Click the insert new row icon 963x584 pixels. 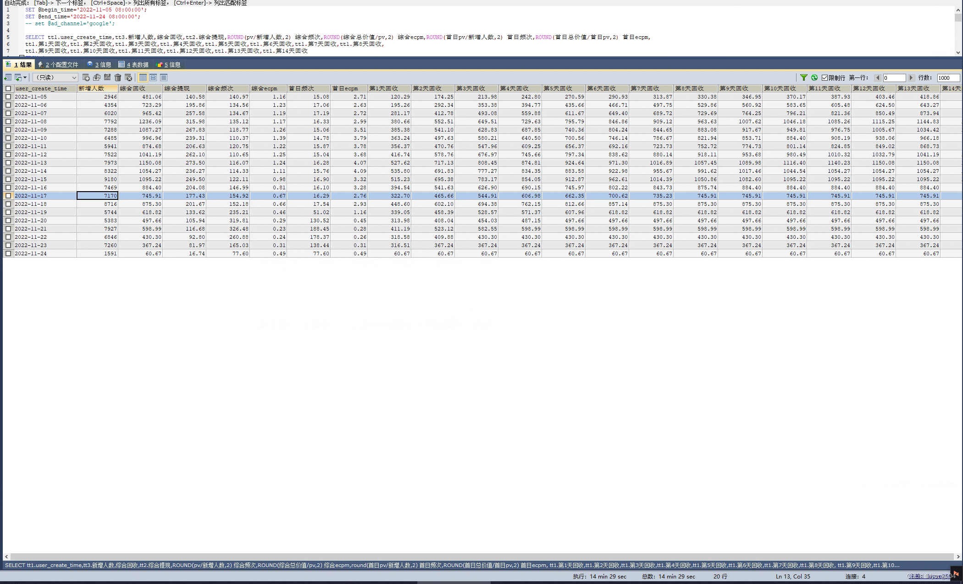[86, 77]
